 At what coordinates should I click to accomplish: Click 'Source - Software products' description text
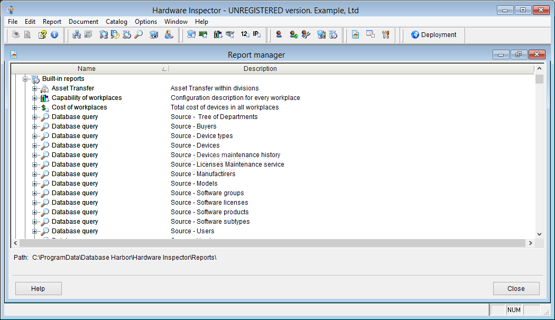point(209,212)
